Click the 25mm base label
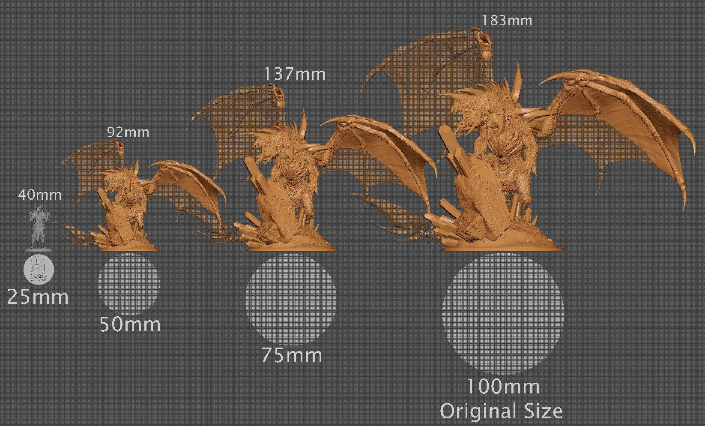 tap(38, 297)
